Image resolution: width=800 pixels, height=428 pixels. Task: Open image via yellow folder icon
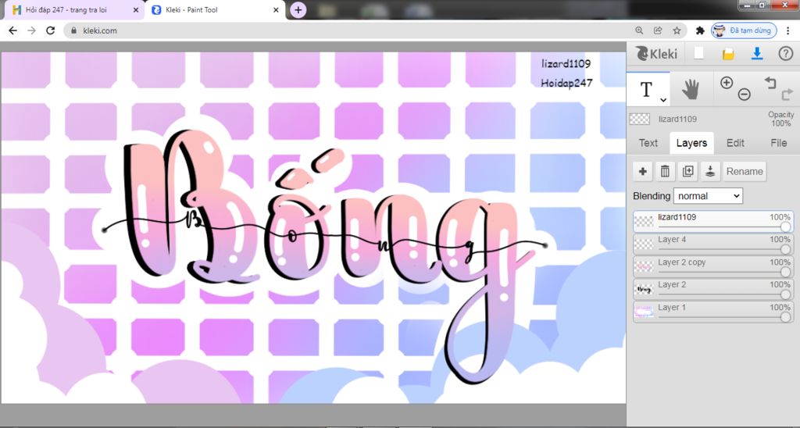tap(728, 54)
